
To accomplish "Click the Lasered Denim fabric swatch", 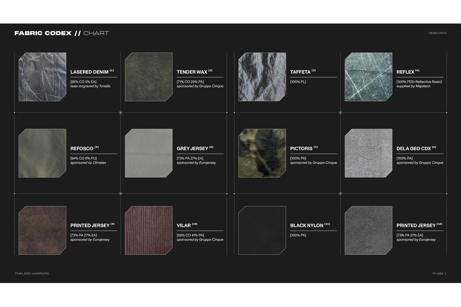I will [42, 77].
